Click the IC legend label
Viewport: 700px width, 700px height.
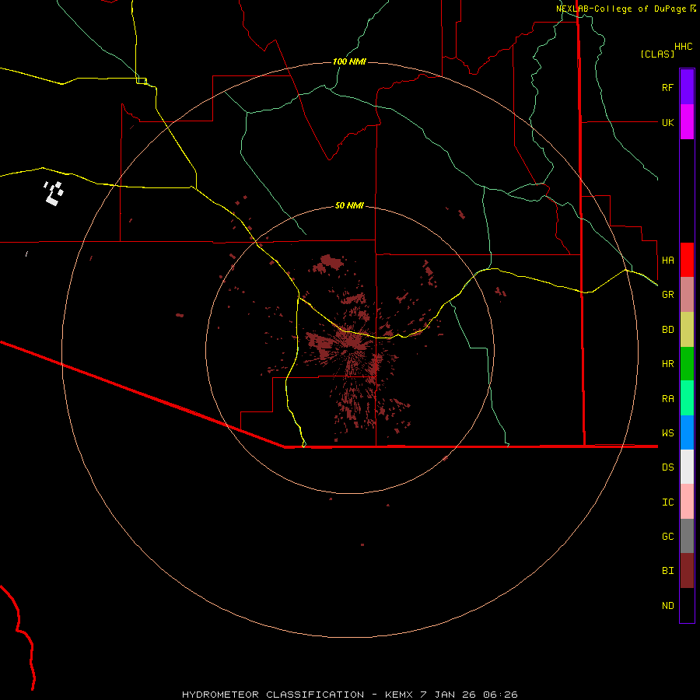pyautogui.click(x=667, y=502)
